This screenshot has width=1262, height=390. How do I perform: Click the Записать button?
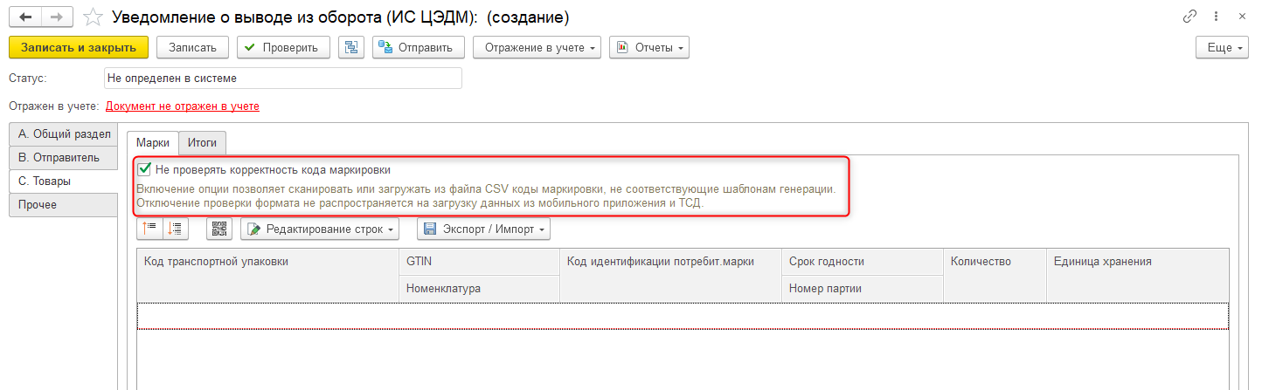tap(192, 47)
